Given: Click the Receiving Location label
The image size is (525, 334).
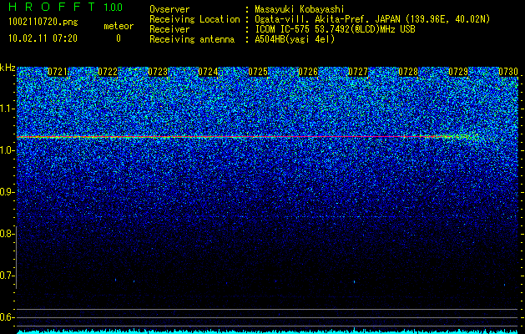Looking at the screenshot, I should [194, 19].
